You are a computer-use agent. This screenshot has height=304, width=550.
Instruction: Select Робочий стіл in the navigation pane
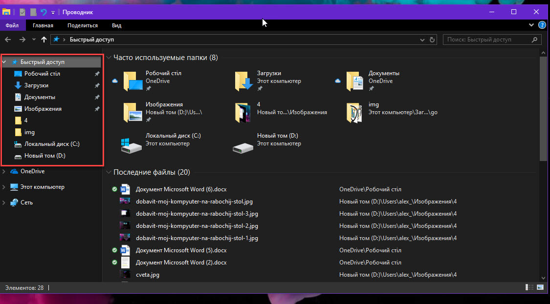tap(42, 74)
